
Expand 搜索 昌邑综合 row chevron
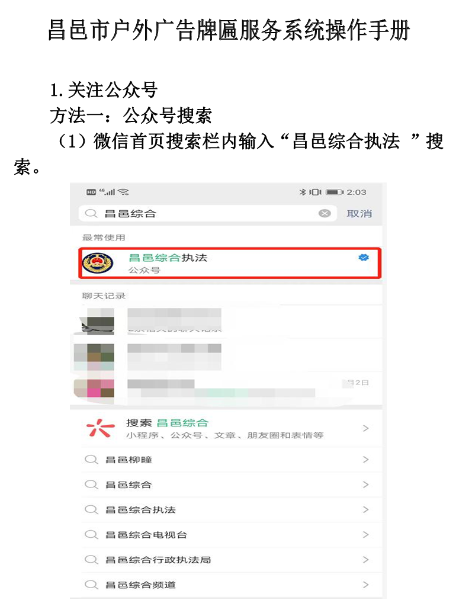(x=365, y=428)
